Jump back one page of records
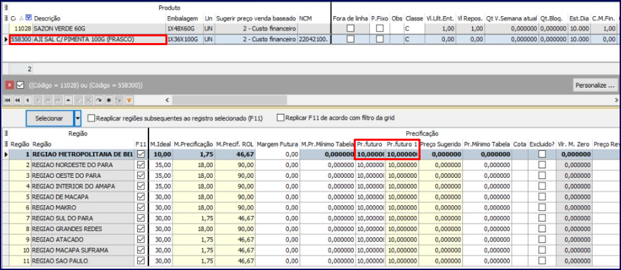 pyautogui.click(x=18, y=100)
